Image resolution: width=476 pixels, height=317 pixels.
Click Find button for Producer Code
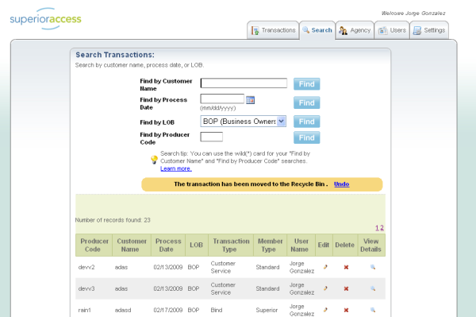click(306, 137)
